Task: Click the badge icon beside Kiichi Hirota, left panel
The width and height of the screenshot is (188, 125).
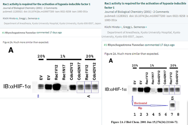Action: point(17,18)
